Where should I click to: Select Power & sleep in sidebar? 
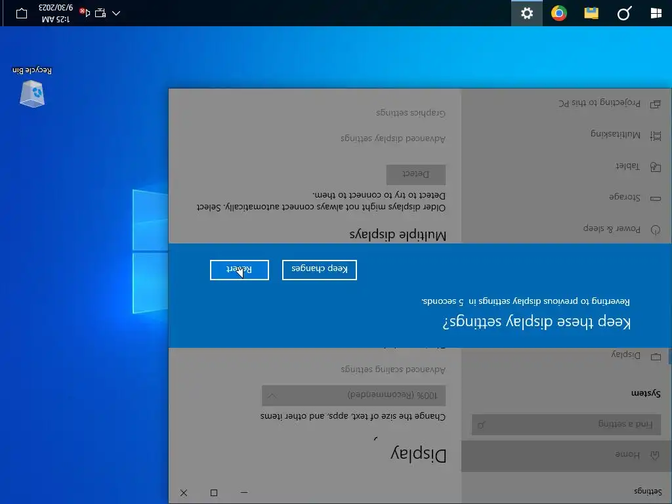point(566,229)
